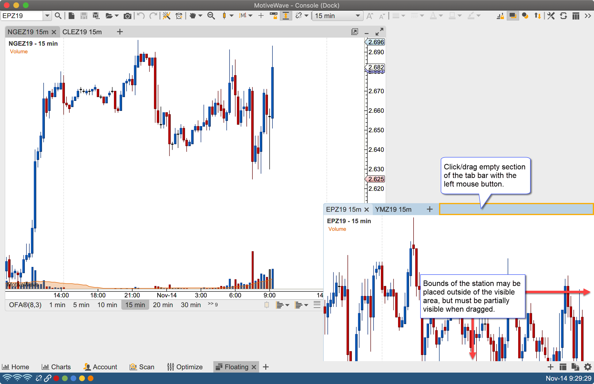Take a chart screenshot with the camera icon
This screenshot has height=384, width=594.
click(127, 16)
